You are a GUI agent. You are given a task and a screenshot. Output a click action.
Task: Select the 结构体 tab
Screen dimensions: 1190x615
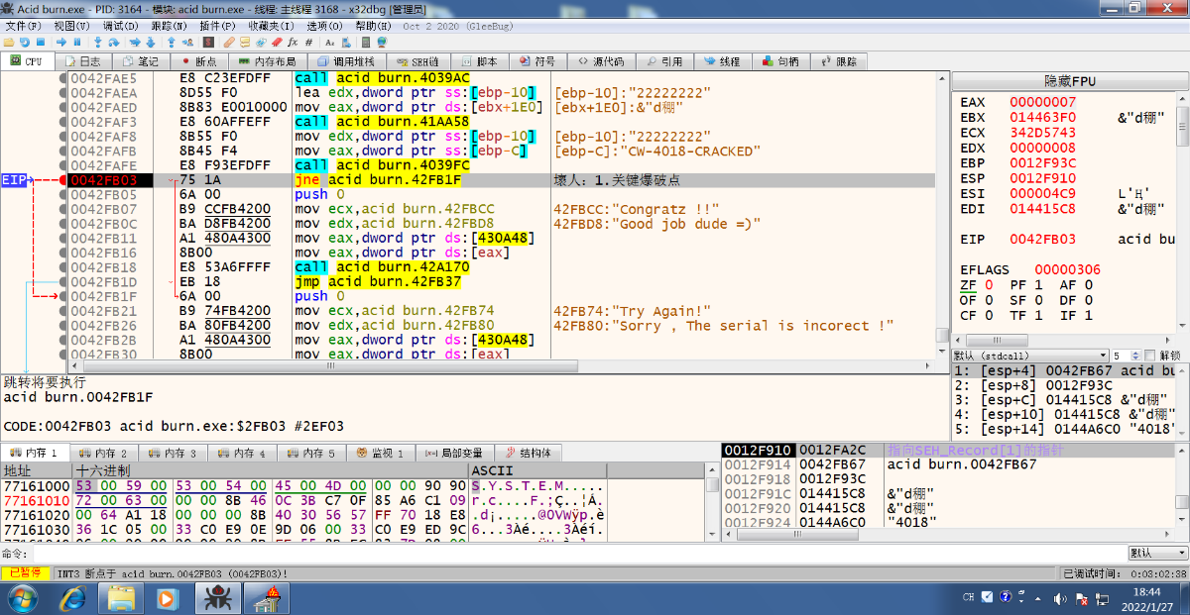pos(528,453)
